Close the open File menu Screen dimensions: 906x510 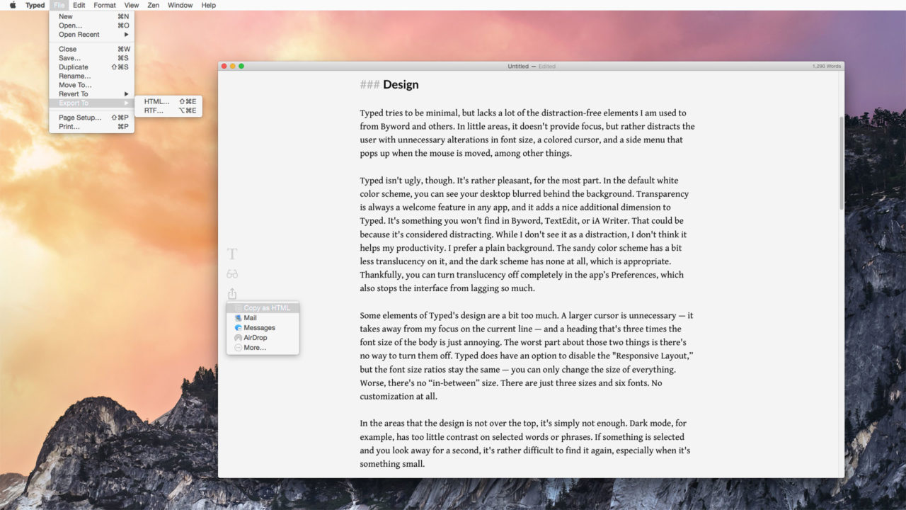[59, 5]
